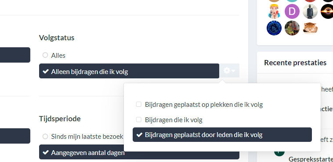Select Sinds mijn laatste bezoek radio option
Viewport: 333px width, 162px height.
click(45, 136)
